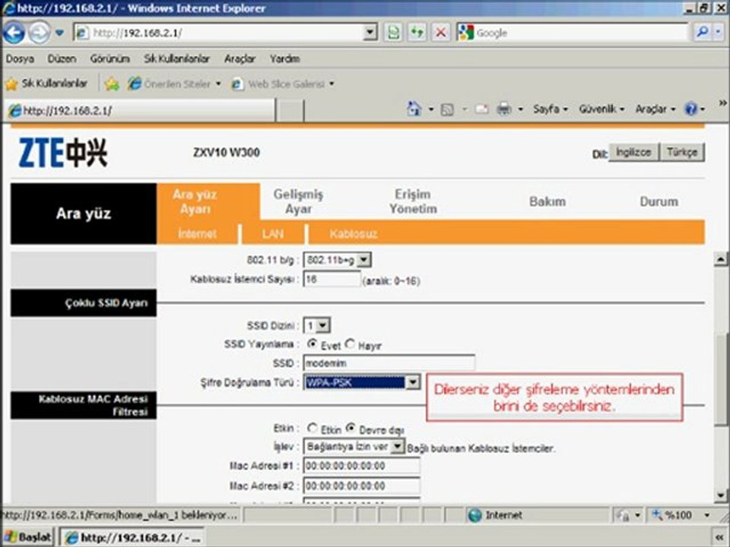
Task: Click the Mac Adresi #2 field
Action: click(362, 485)
